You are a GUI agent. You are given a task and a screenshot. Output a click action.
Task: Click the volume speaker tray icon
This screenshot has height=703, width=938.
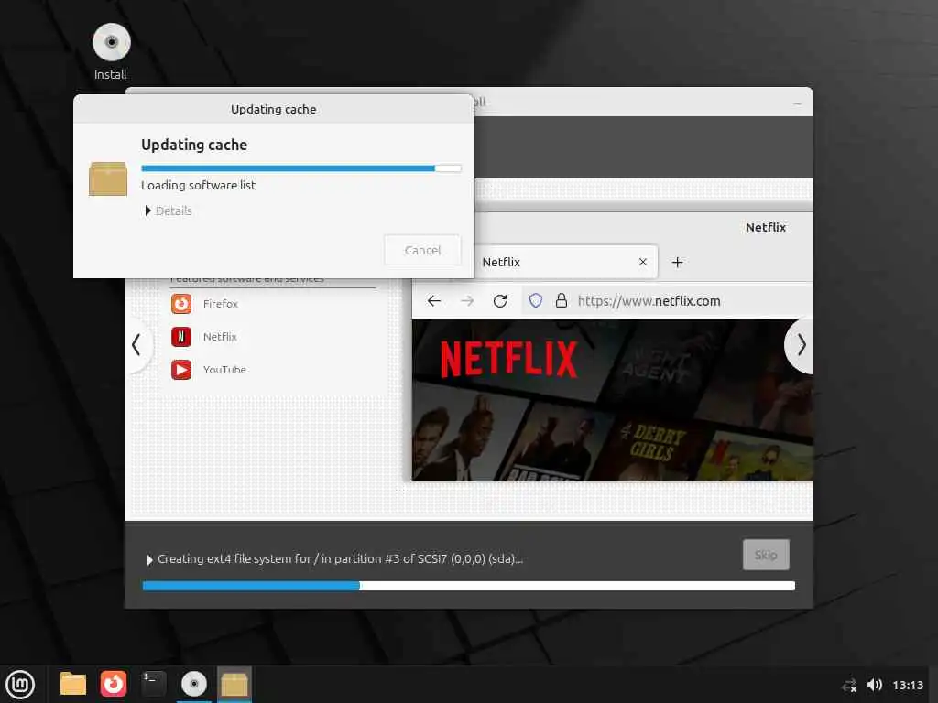tap(875, 685)
